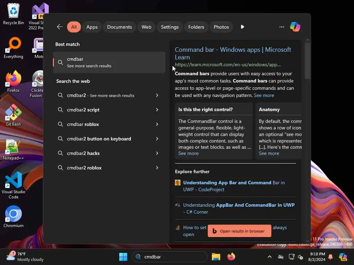Switch to the Folders filter tab
The image size is (354, 265).
[196, 27]
